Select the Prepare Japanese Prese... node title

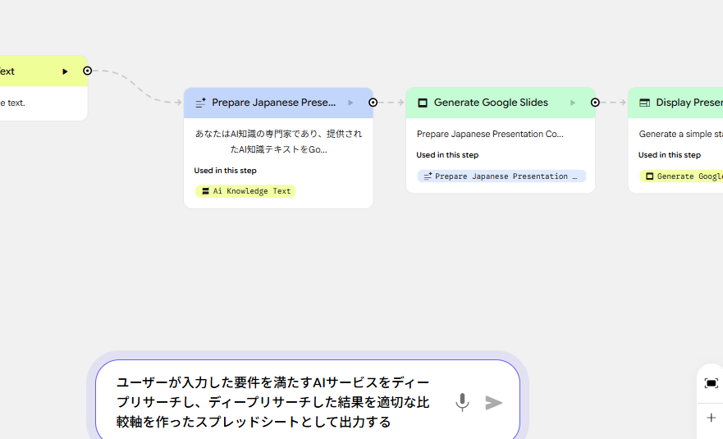coord(273,103)
